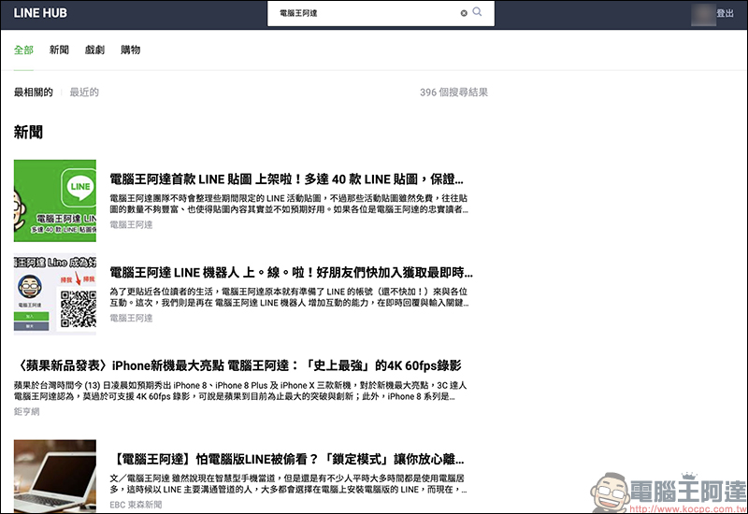Open the iPhone 4K 60fps article headline
748x514 pixels.
[x=237, y=365]
